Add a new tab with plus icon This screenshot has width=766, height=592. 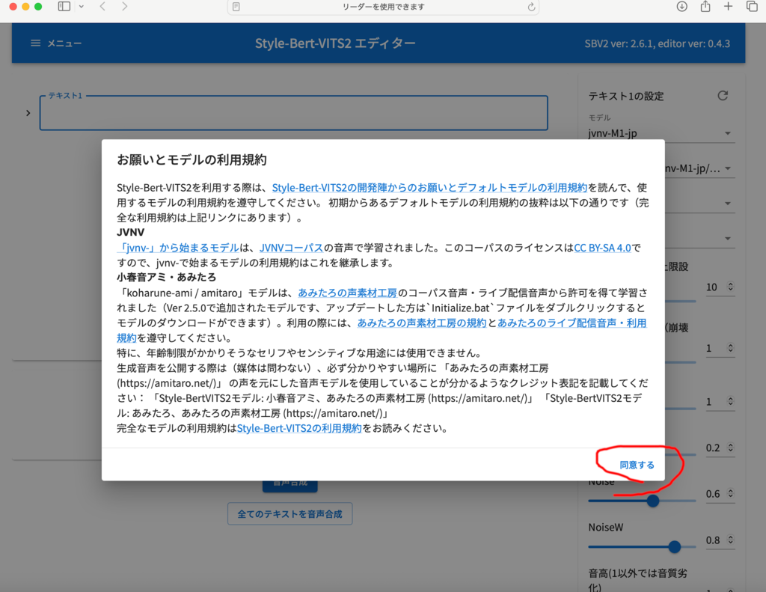pyautogui.click(x=729, y=6)
